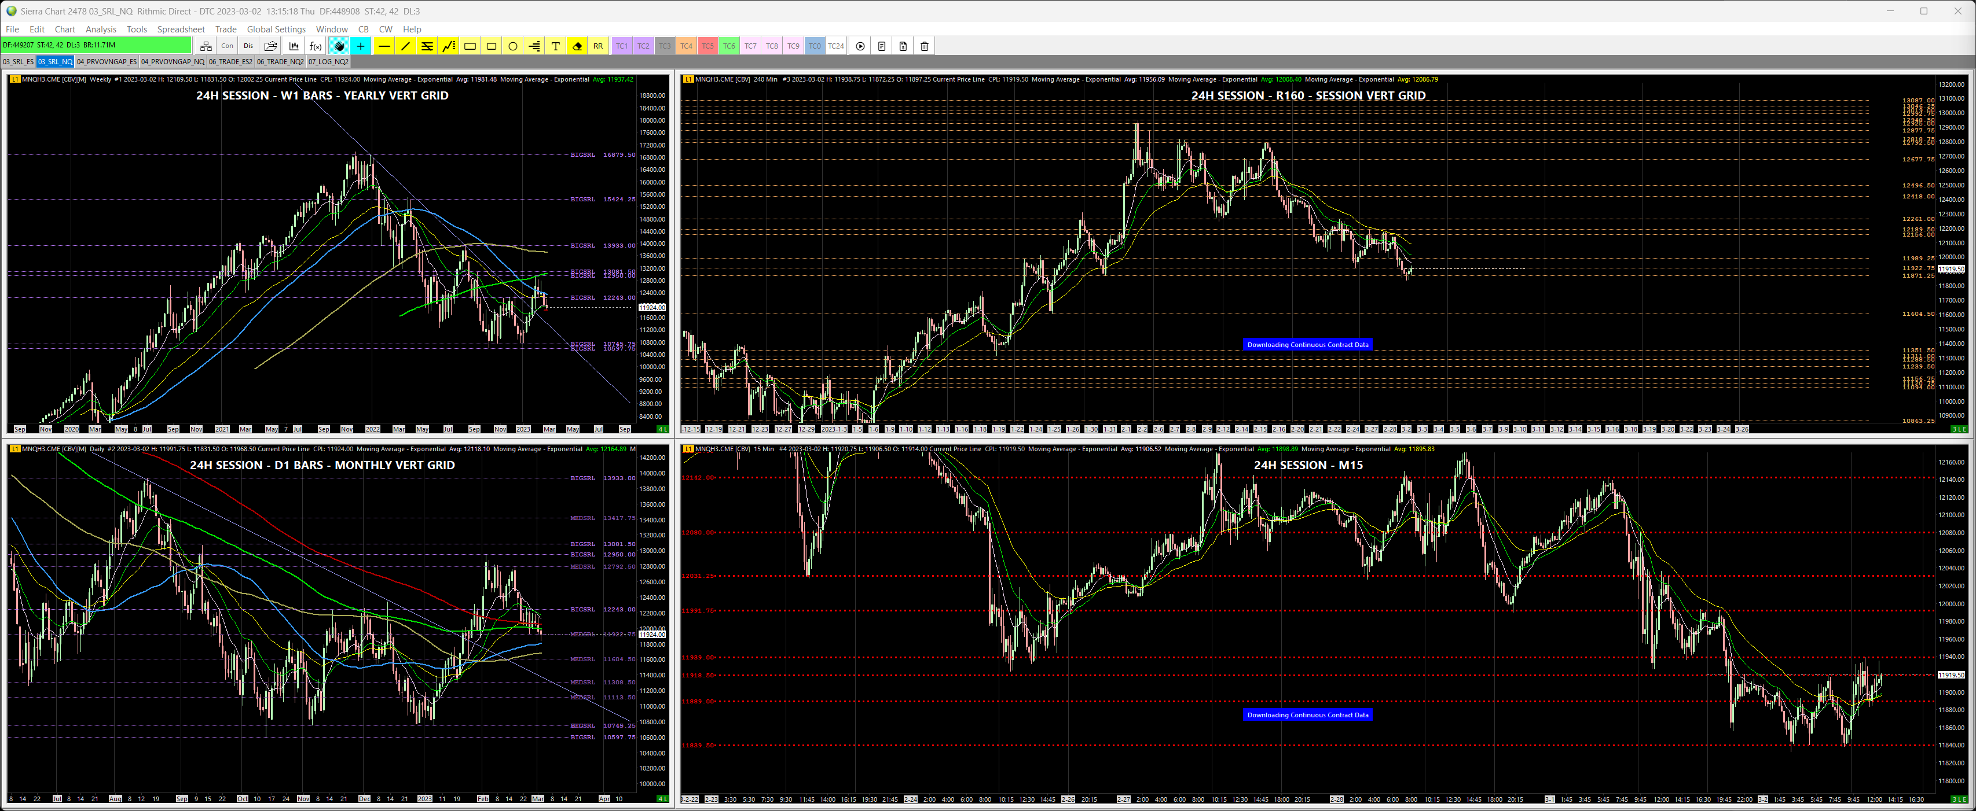Open the Global Settings menu

(x=276, y=29)
